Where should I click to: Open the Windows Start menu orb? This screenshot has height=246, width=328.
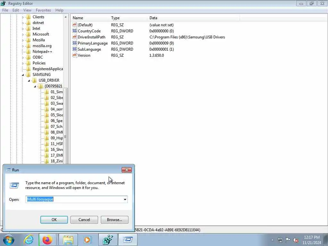9,240
